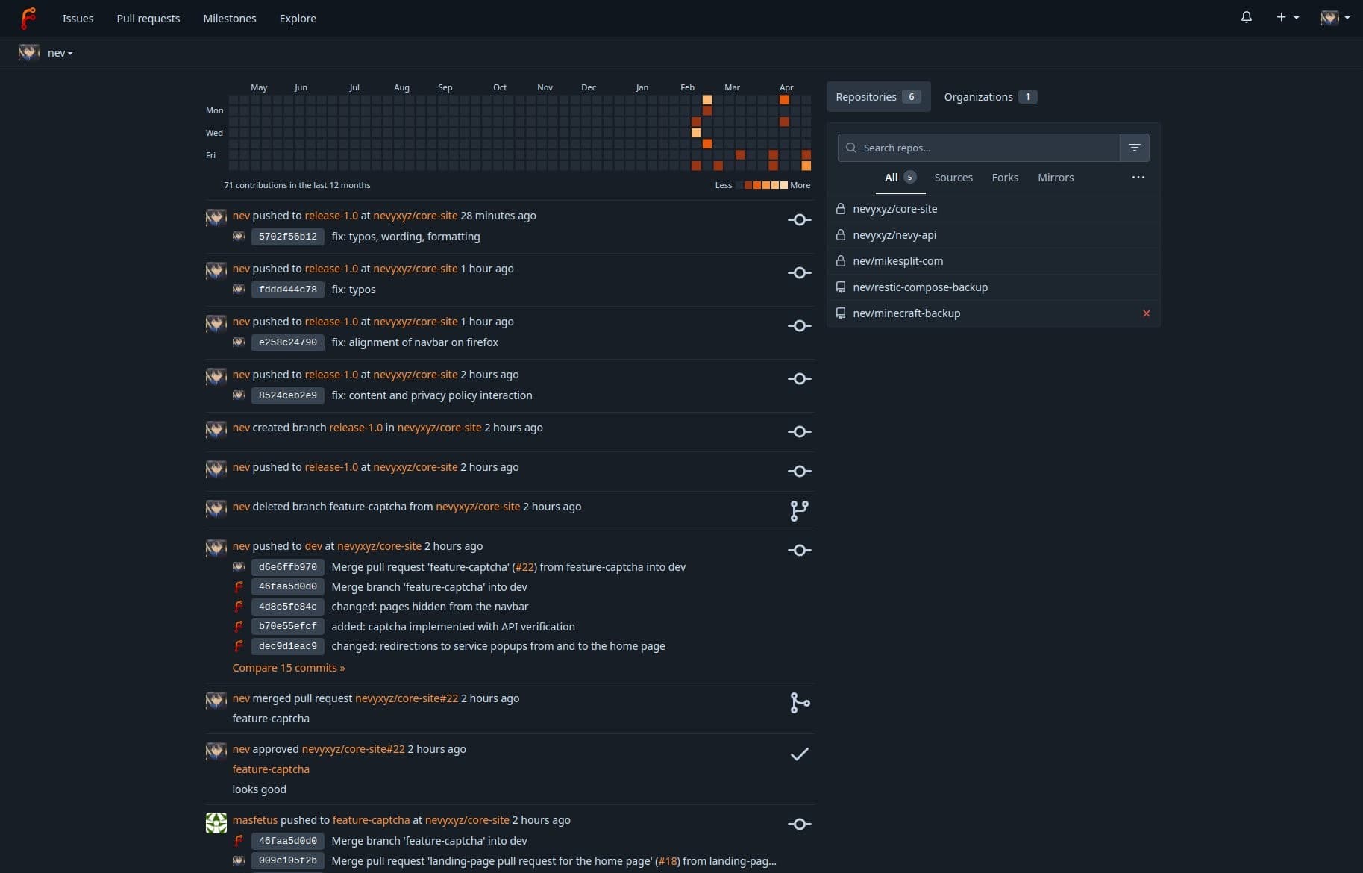Expand the user profile avatar menu
1363x873 pixels.
1335,17
